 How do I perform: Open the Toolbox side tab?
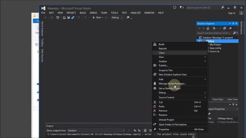(x=42, y=43)
